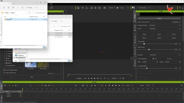The width and height of the screenshot is (184, 103).
Task: Click the 50mm lens preset button
Action: [x=174, y=34]
